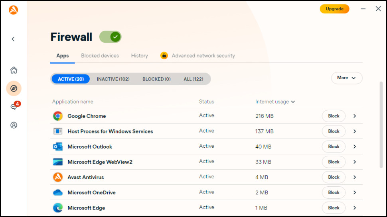Block Microsoft OneDrive
This screenshot has width=387, height=217.
[x=334, y=192]
